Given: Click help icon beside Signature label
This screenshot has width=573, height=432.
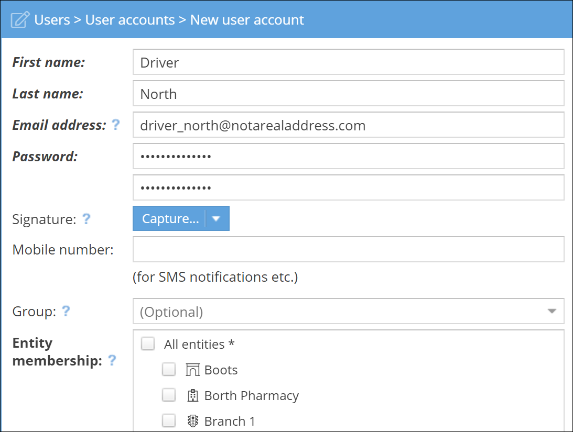Looking at the screenshot, I should [x=87, y=219].
